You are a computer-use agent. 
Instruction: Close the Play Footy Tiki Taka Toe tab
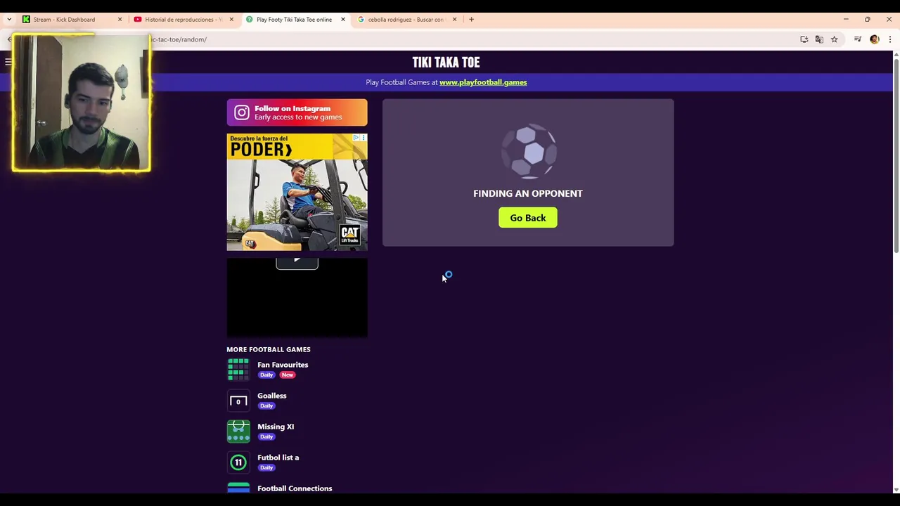point(343,20)
